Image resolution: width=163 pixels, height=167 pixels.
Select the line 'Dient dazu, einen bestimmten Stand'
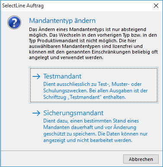pyautogui.click(x=91, y=121)
